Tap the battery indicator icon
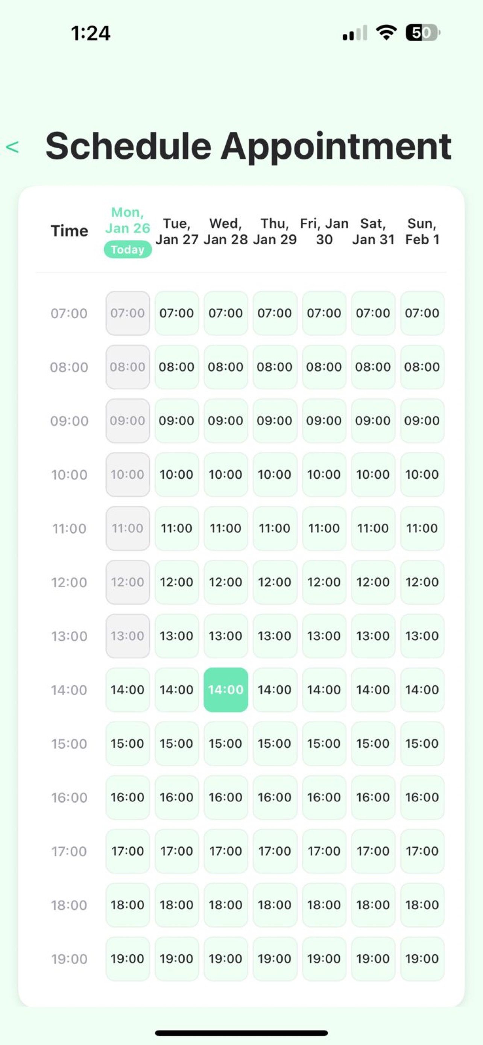 coord(423,32)
